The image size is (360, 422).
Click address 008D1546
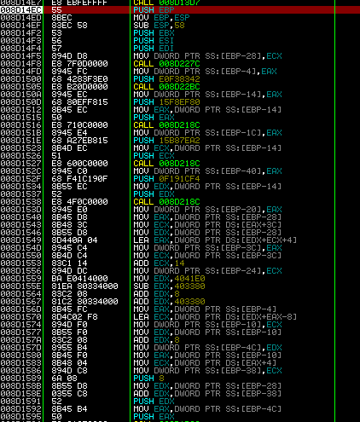click(x=21, y=233)
